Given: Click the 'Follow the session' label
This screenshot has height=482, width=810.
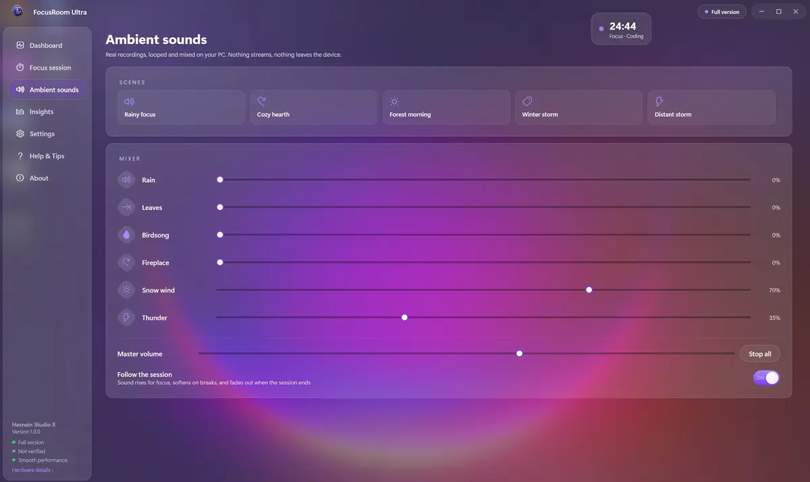Looking at the screenshot, I should click(144, 374).
